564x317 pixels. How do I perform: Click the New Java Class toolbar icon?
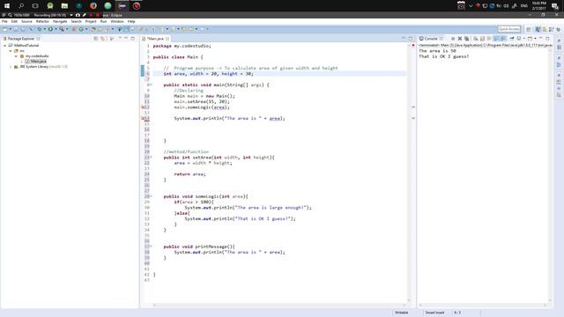point(81,29)
